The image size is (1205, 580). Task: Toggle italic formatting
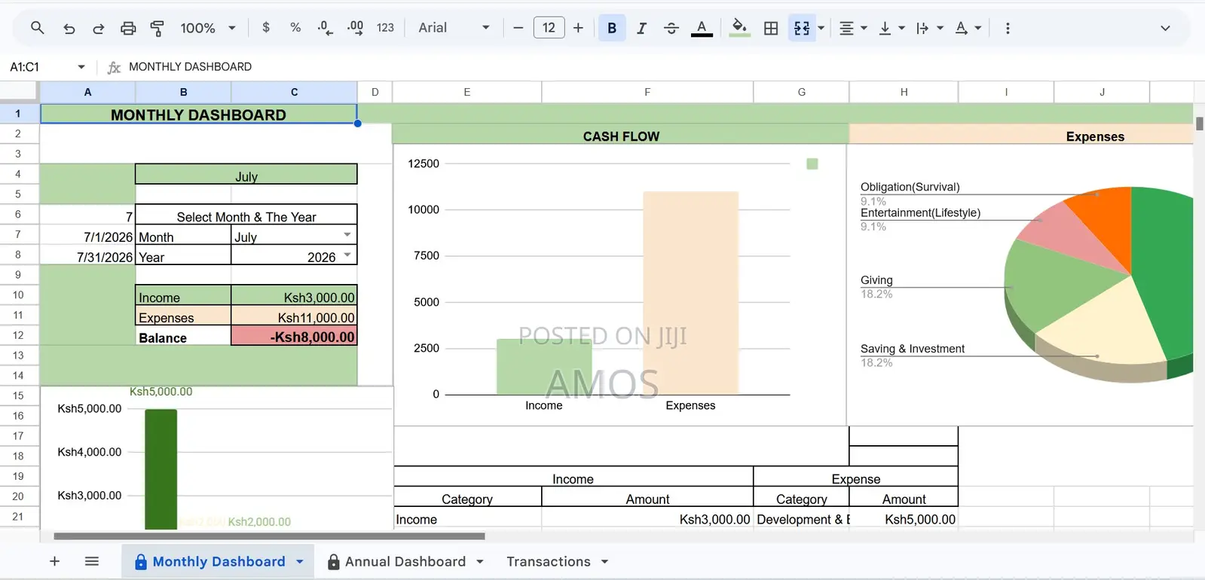pos(641,28)
